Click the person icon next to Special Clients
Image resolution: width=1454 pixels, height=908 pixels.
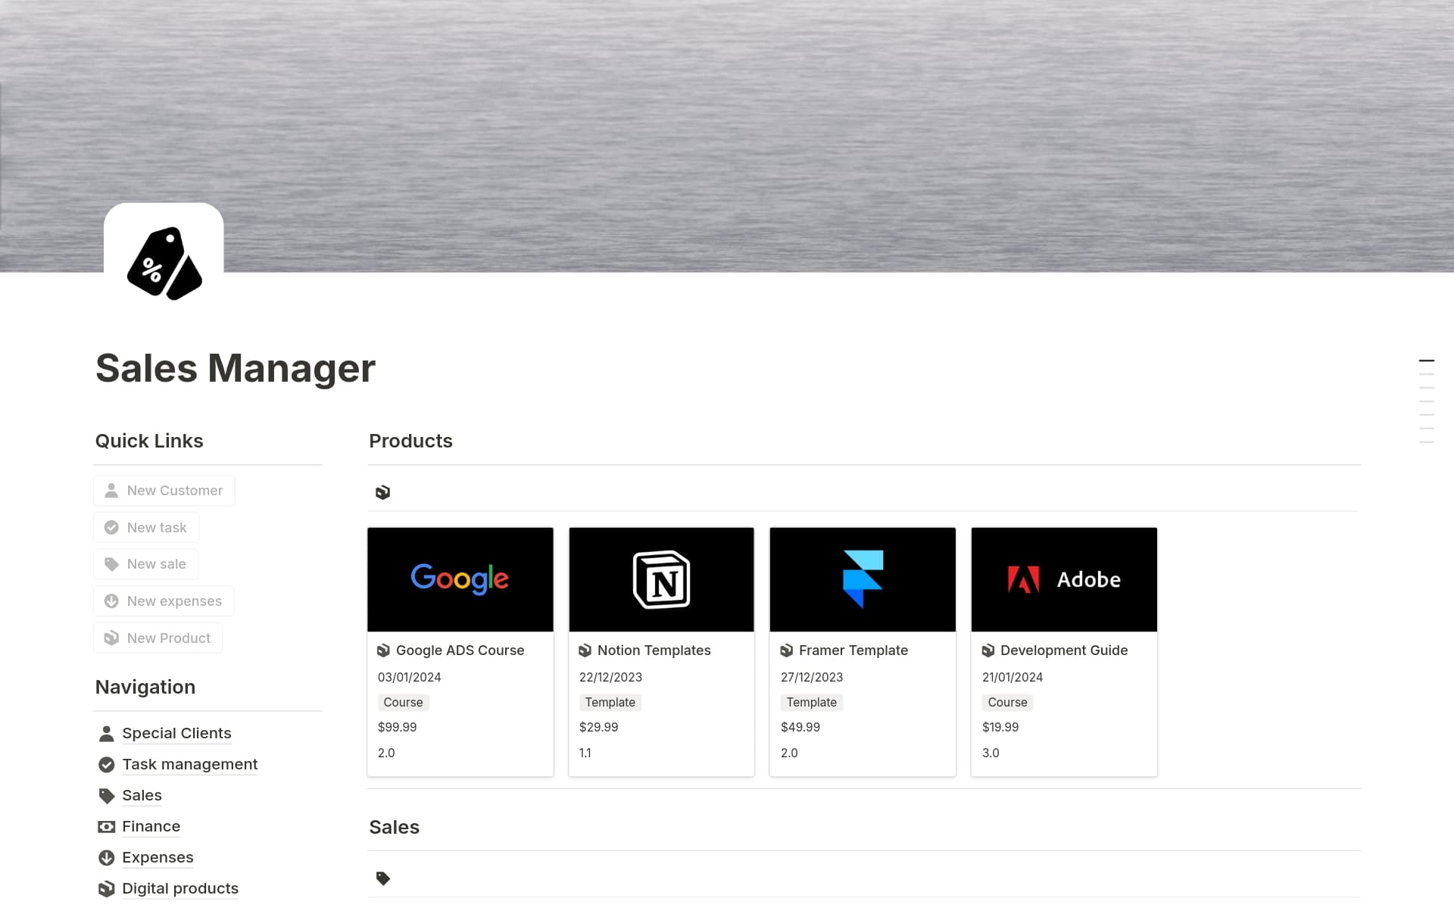pos(105,733)
